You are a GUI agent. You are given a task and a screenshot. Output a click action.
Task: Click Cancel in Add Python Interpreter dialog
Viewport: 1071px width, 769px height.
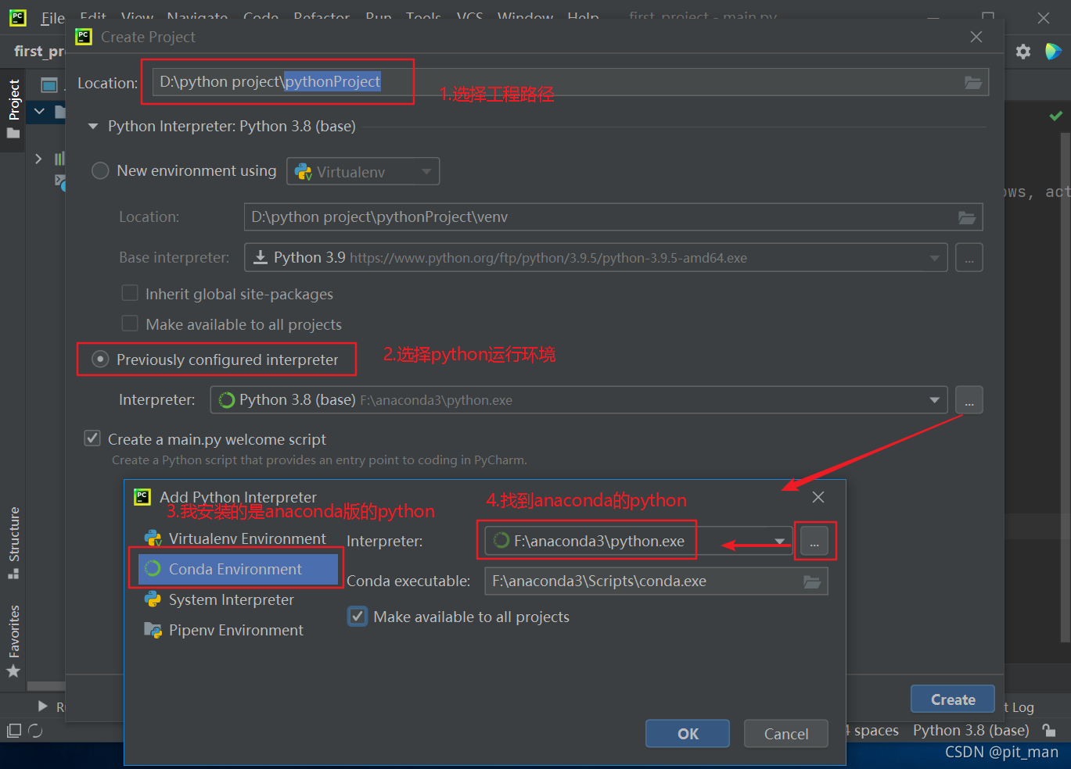[x=786, y=734]
